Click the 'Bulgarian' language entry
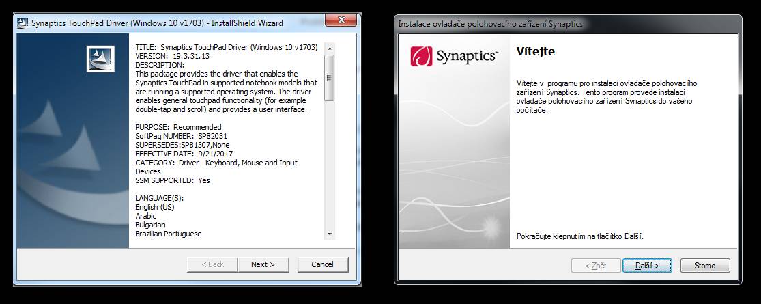Screen dimensions: 761x304 click(150, 225)
